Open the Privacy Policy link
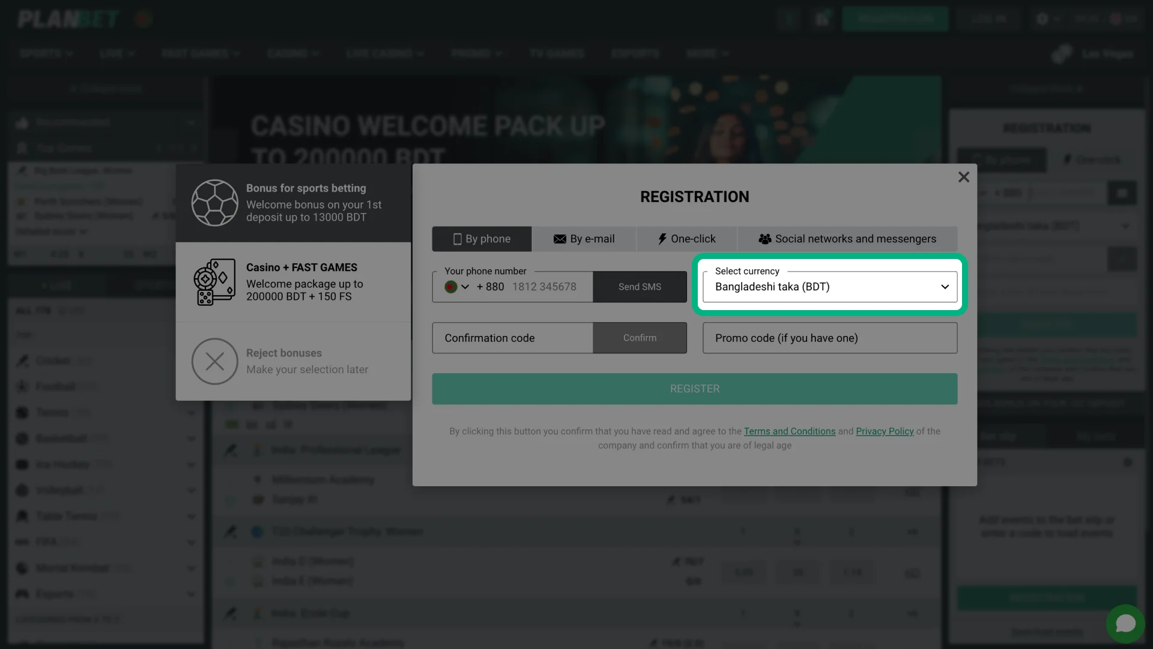 click(x=885, y=431)
